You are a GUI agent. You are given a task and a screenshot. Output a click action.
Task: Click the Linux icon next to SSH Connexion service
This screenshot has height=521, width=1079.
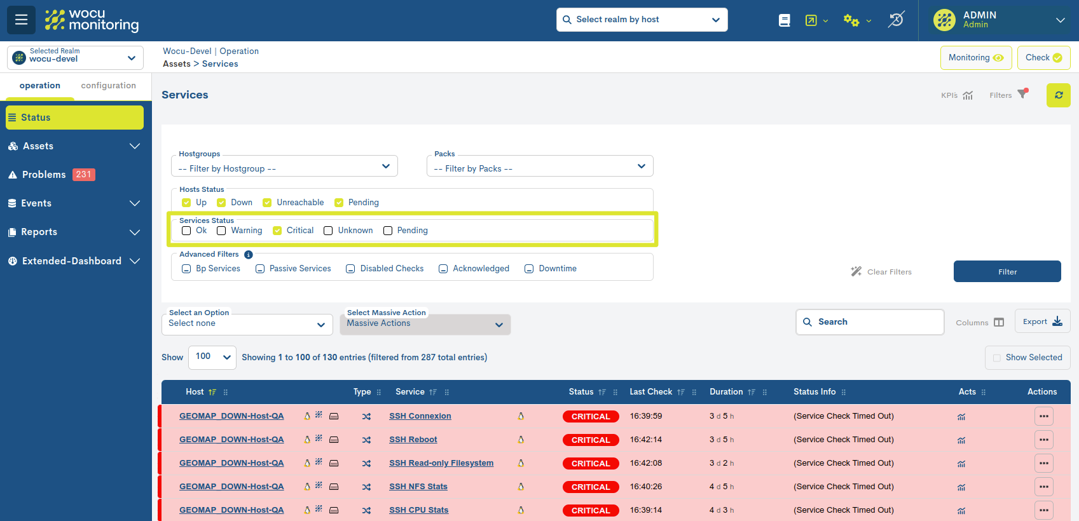click(521, 416)
